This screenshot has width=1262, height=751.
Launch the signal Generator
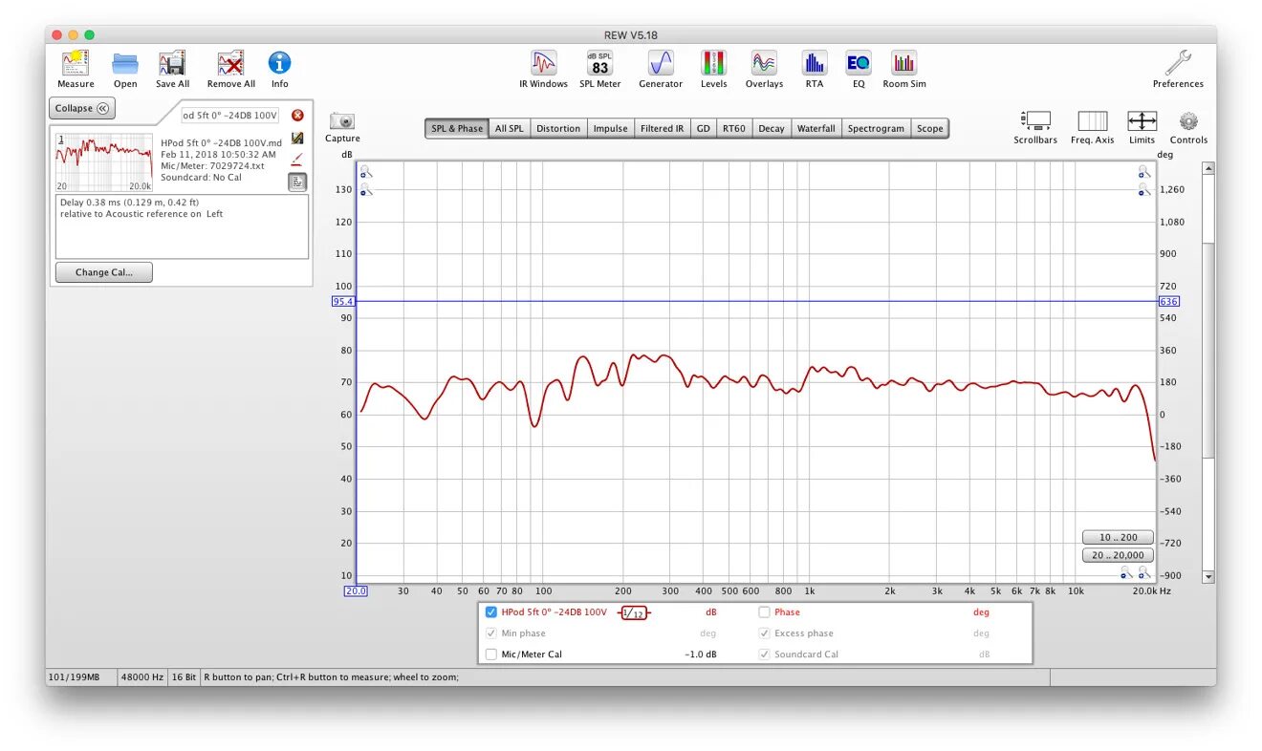(x=661, y=70)
